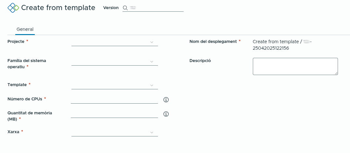Click the blue-green diamond logo icon
Viewport: 350px width, 153px height.
(13, 8)
